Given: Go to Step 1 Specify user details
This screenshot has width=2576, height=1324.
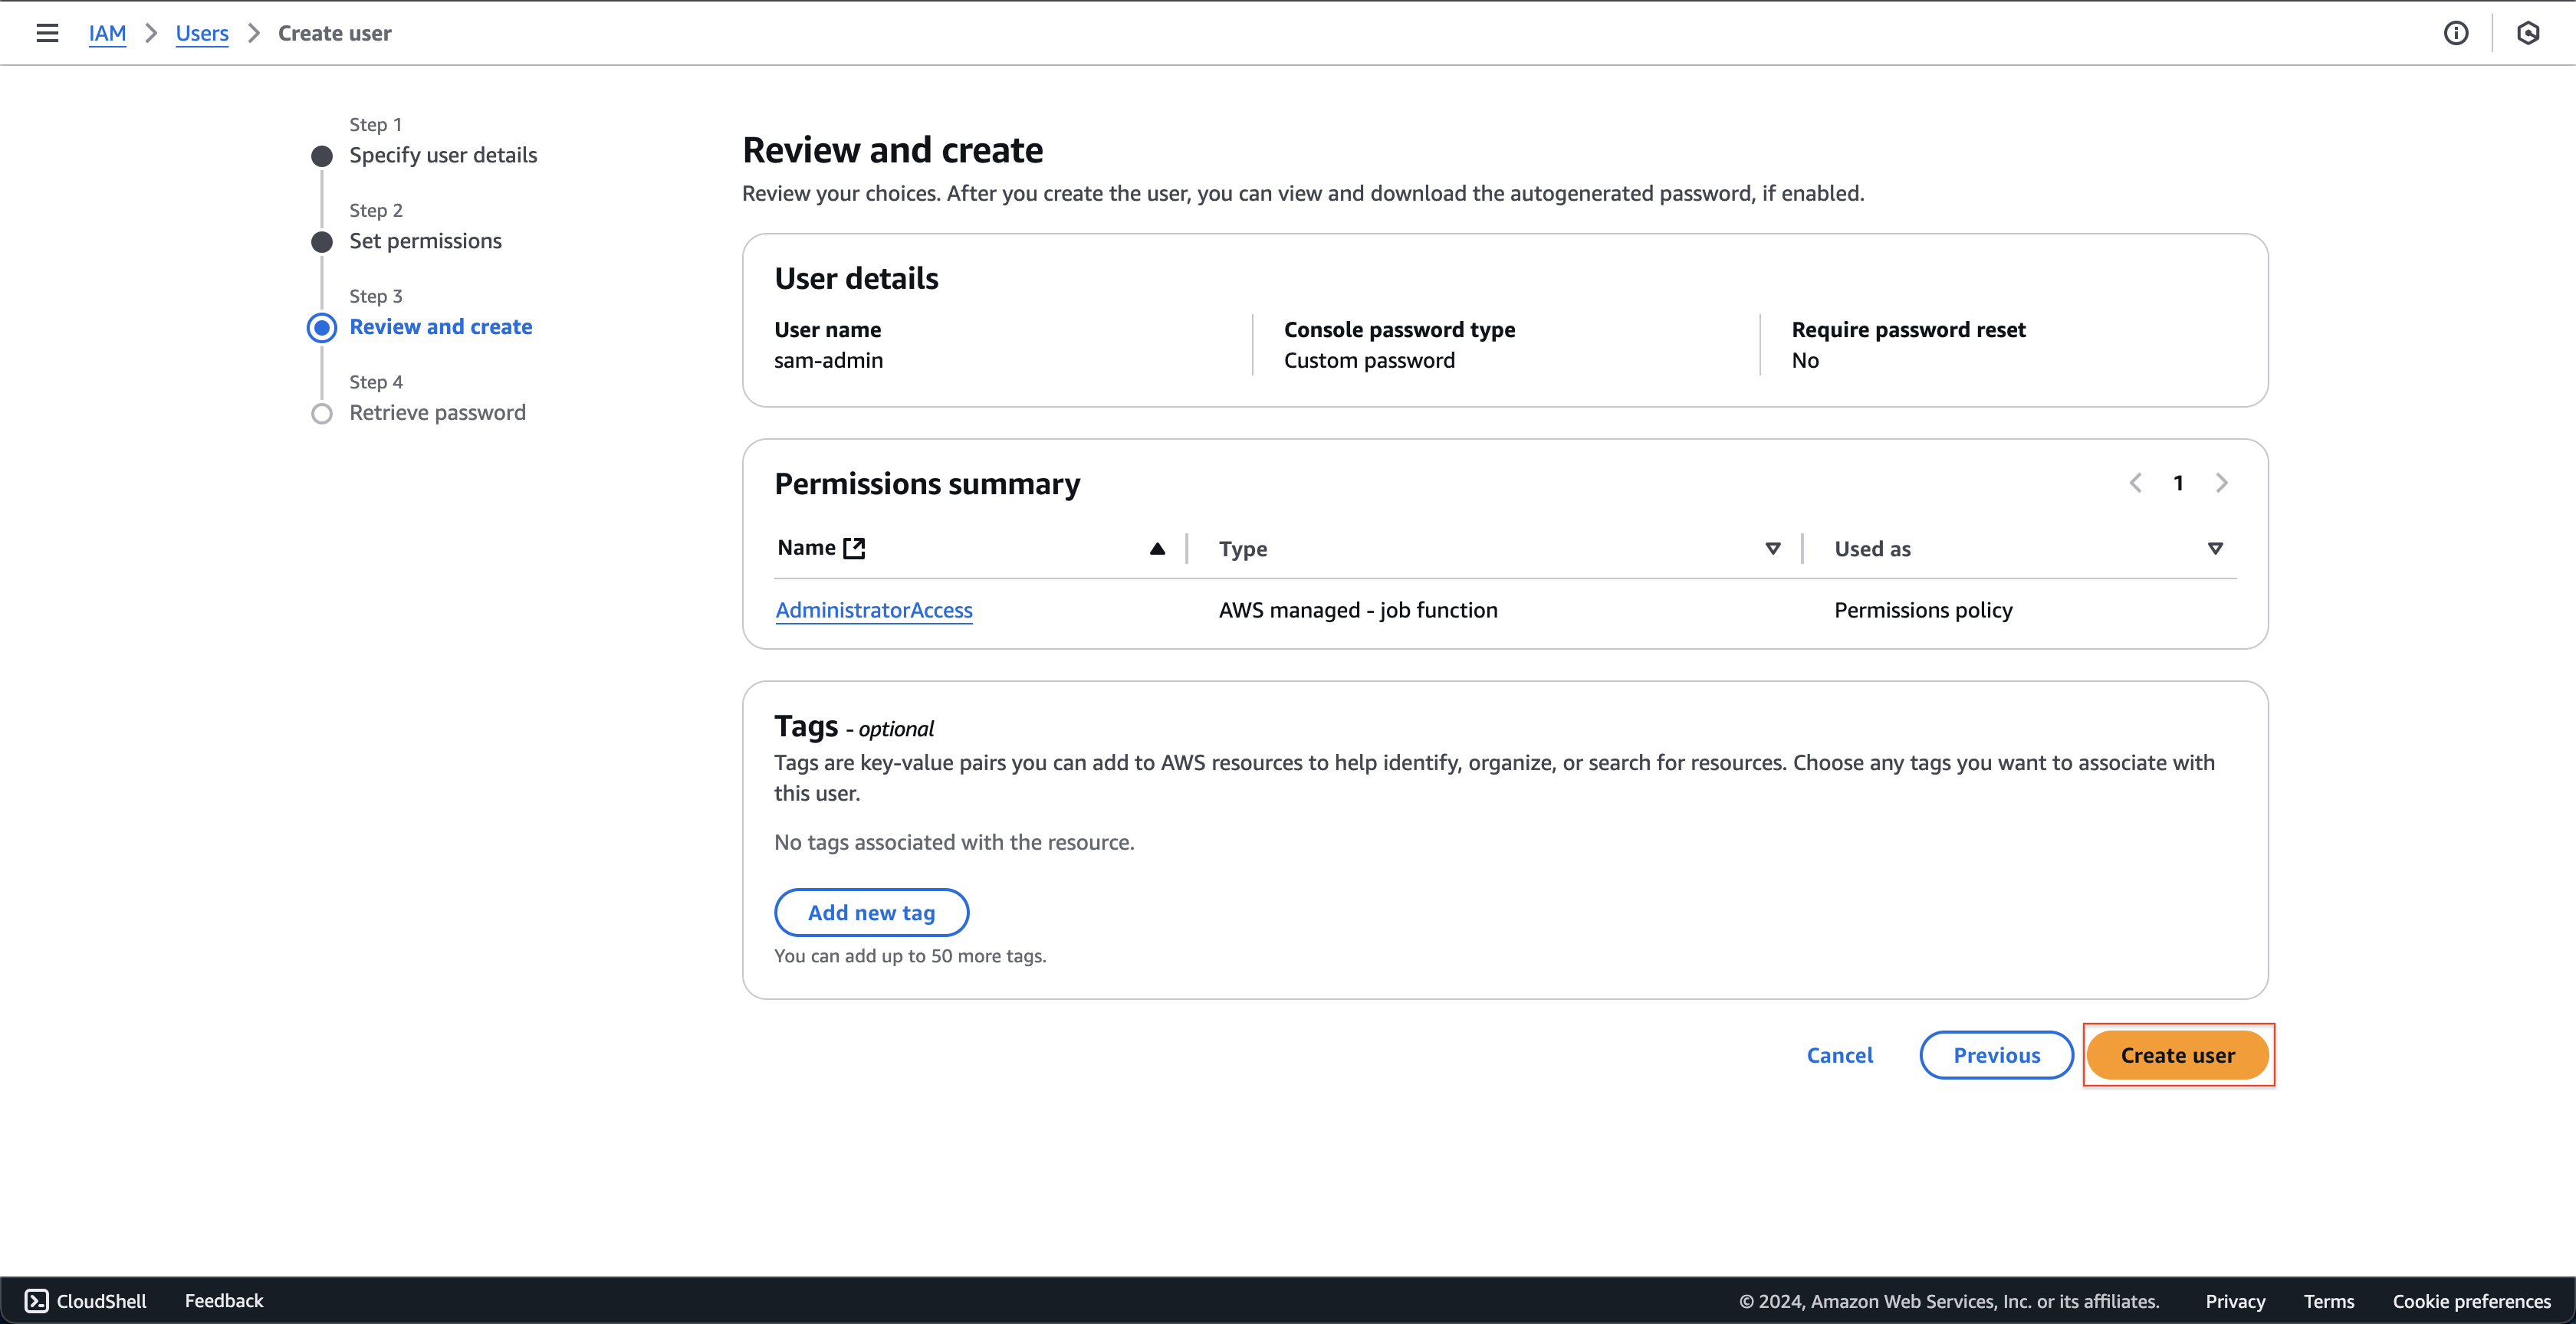Looking at the screenshot, I should 443,155.
